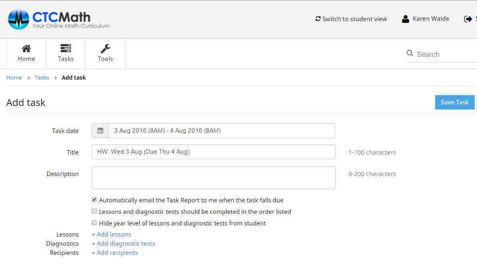Image resolution: width=477 pixels, height=268 pixels.
Task: Enable lessons completed in order listed checkbox
Action: point(94,211)
